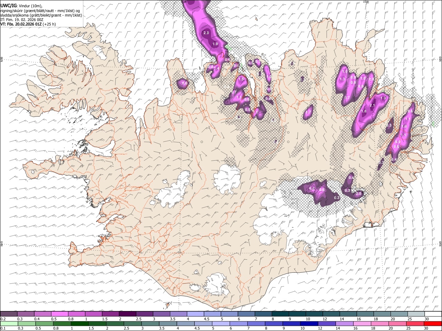Click the rigning/skúrir legend description line
442x331 pixels.
click(40, 11)
